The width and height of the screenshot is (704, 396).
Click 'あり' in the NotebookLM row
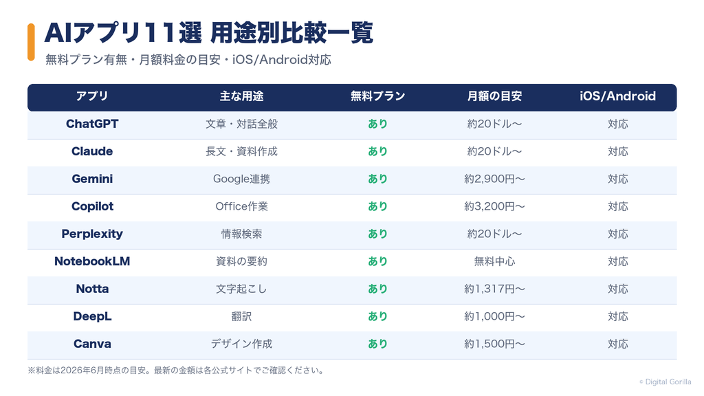pos(377,261)
